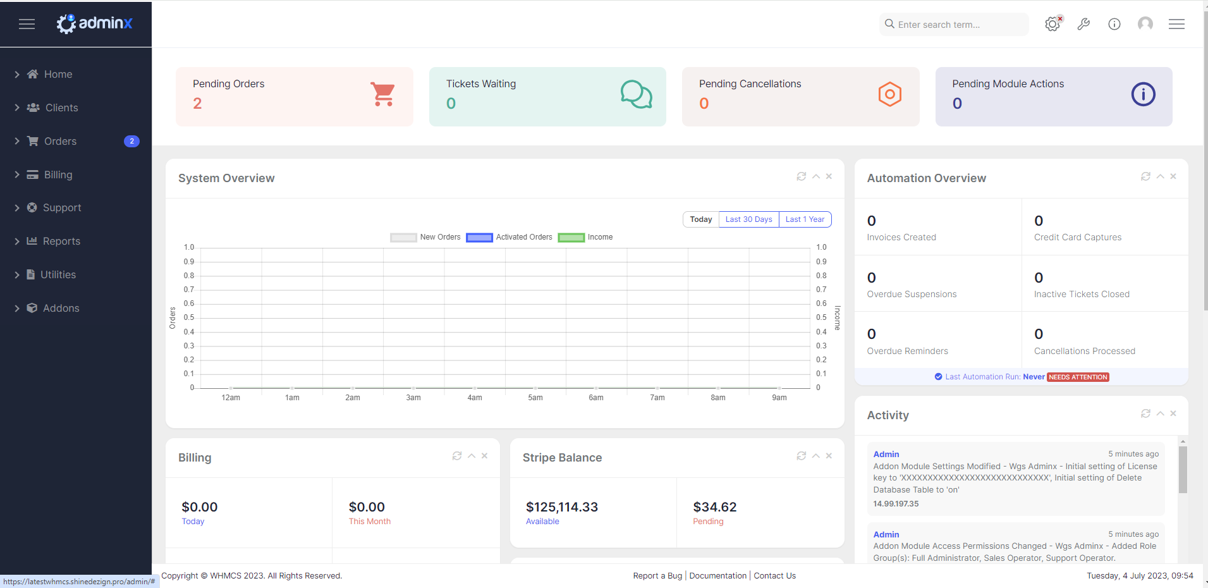Switch chart to Last 30 Days
Screen dimensions: 1208x588
tap(748, 219)
